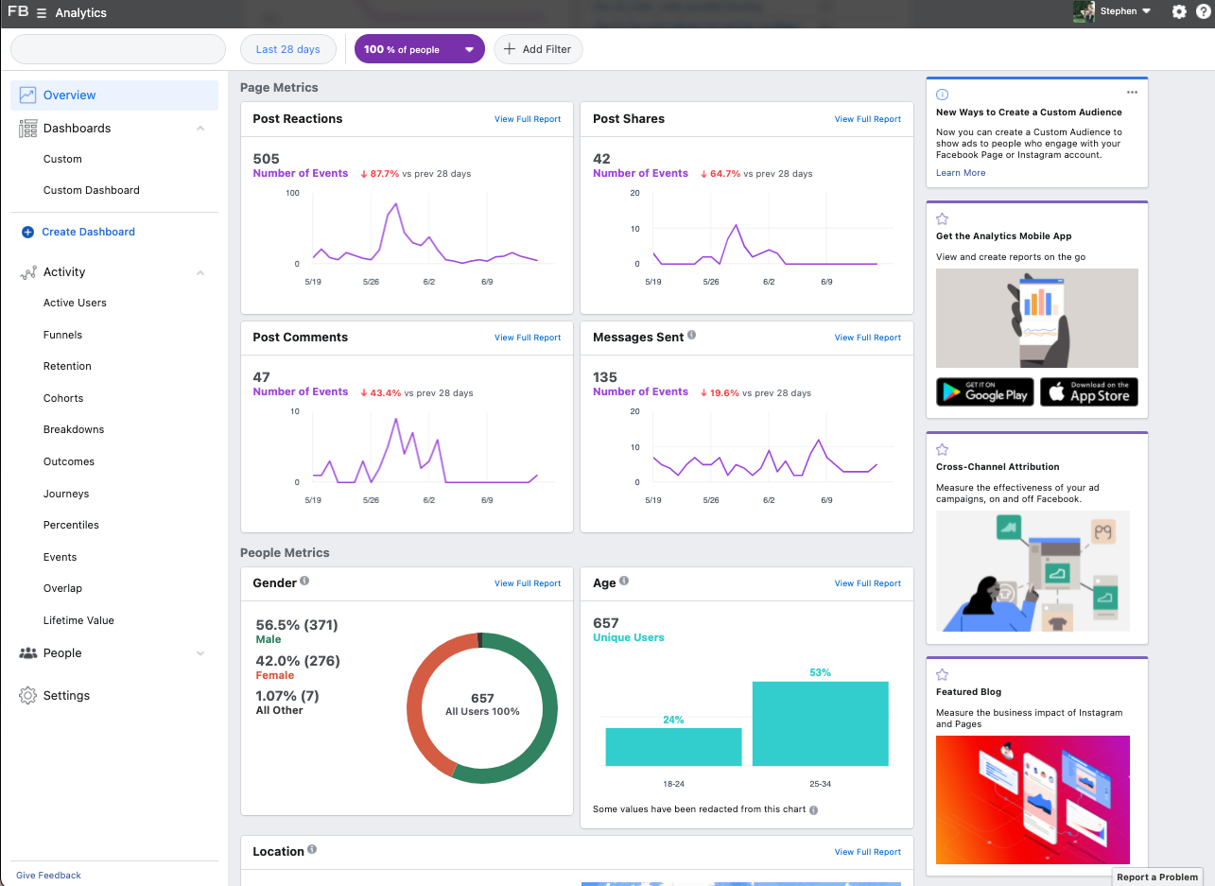Image resolution: width=1215 pixels, height=886 pixels.
Task: Open the three-dot menu on Custom Audience card
Action: (1132, 93)
